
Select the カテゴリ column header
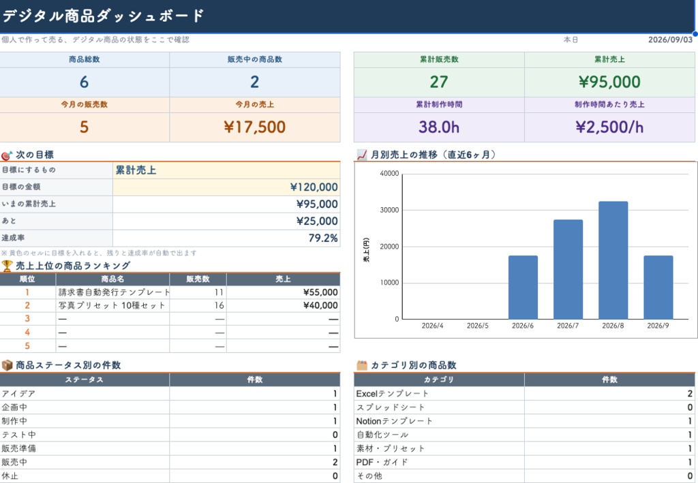click(x=439, y=380)
